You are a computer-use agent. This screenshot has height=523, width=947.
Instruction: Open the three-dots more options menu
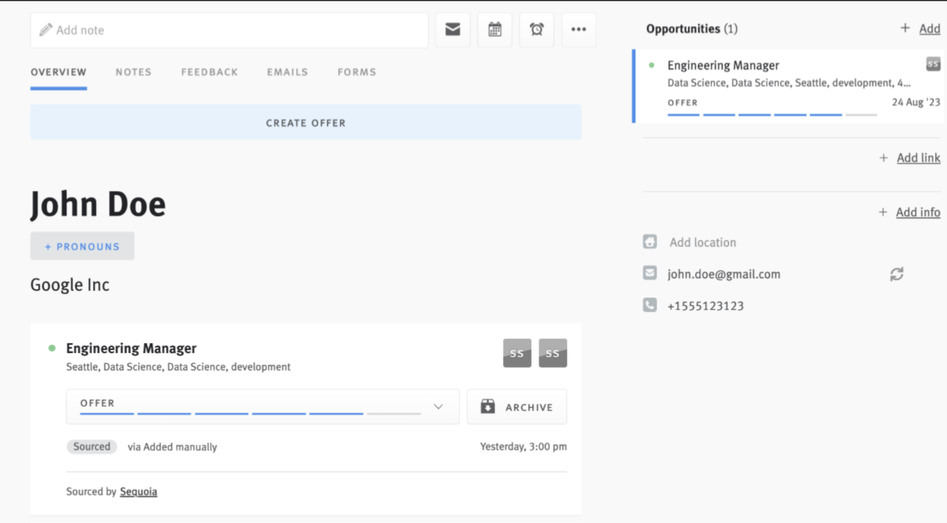pos(578,30)
